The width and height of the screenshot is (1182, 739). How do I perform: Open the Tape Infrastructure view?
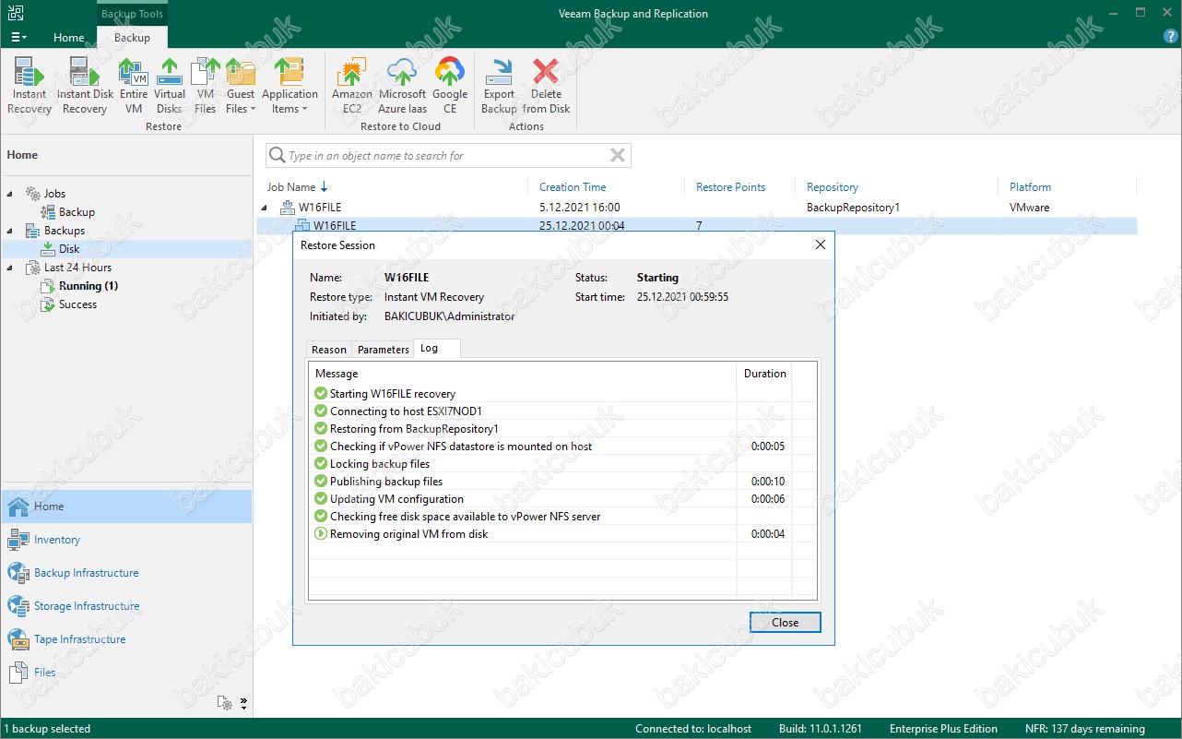[x=126, y=639]
